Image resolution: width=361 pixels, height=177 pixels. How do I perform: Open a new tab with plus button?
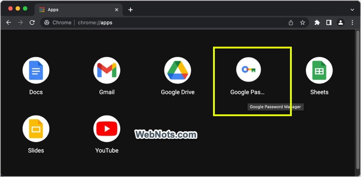(131, 10)
